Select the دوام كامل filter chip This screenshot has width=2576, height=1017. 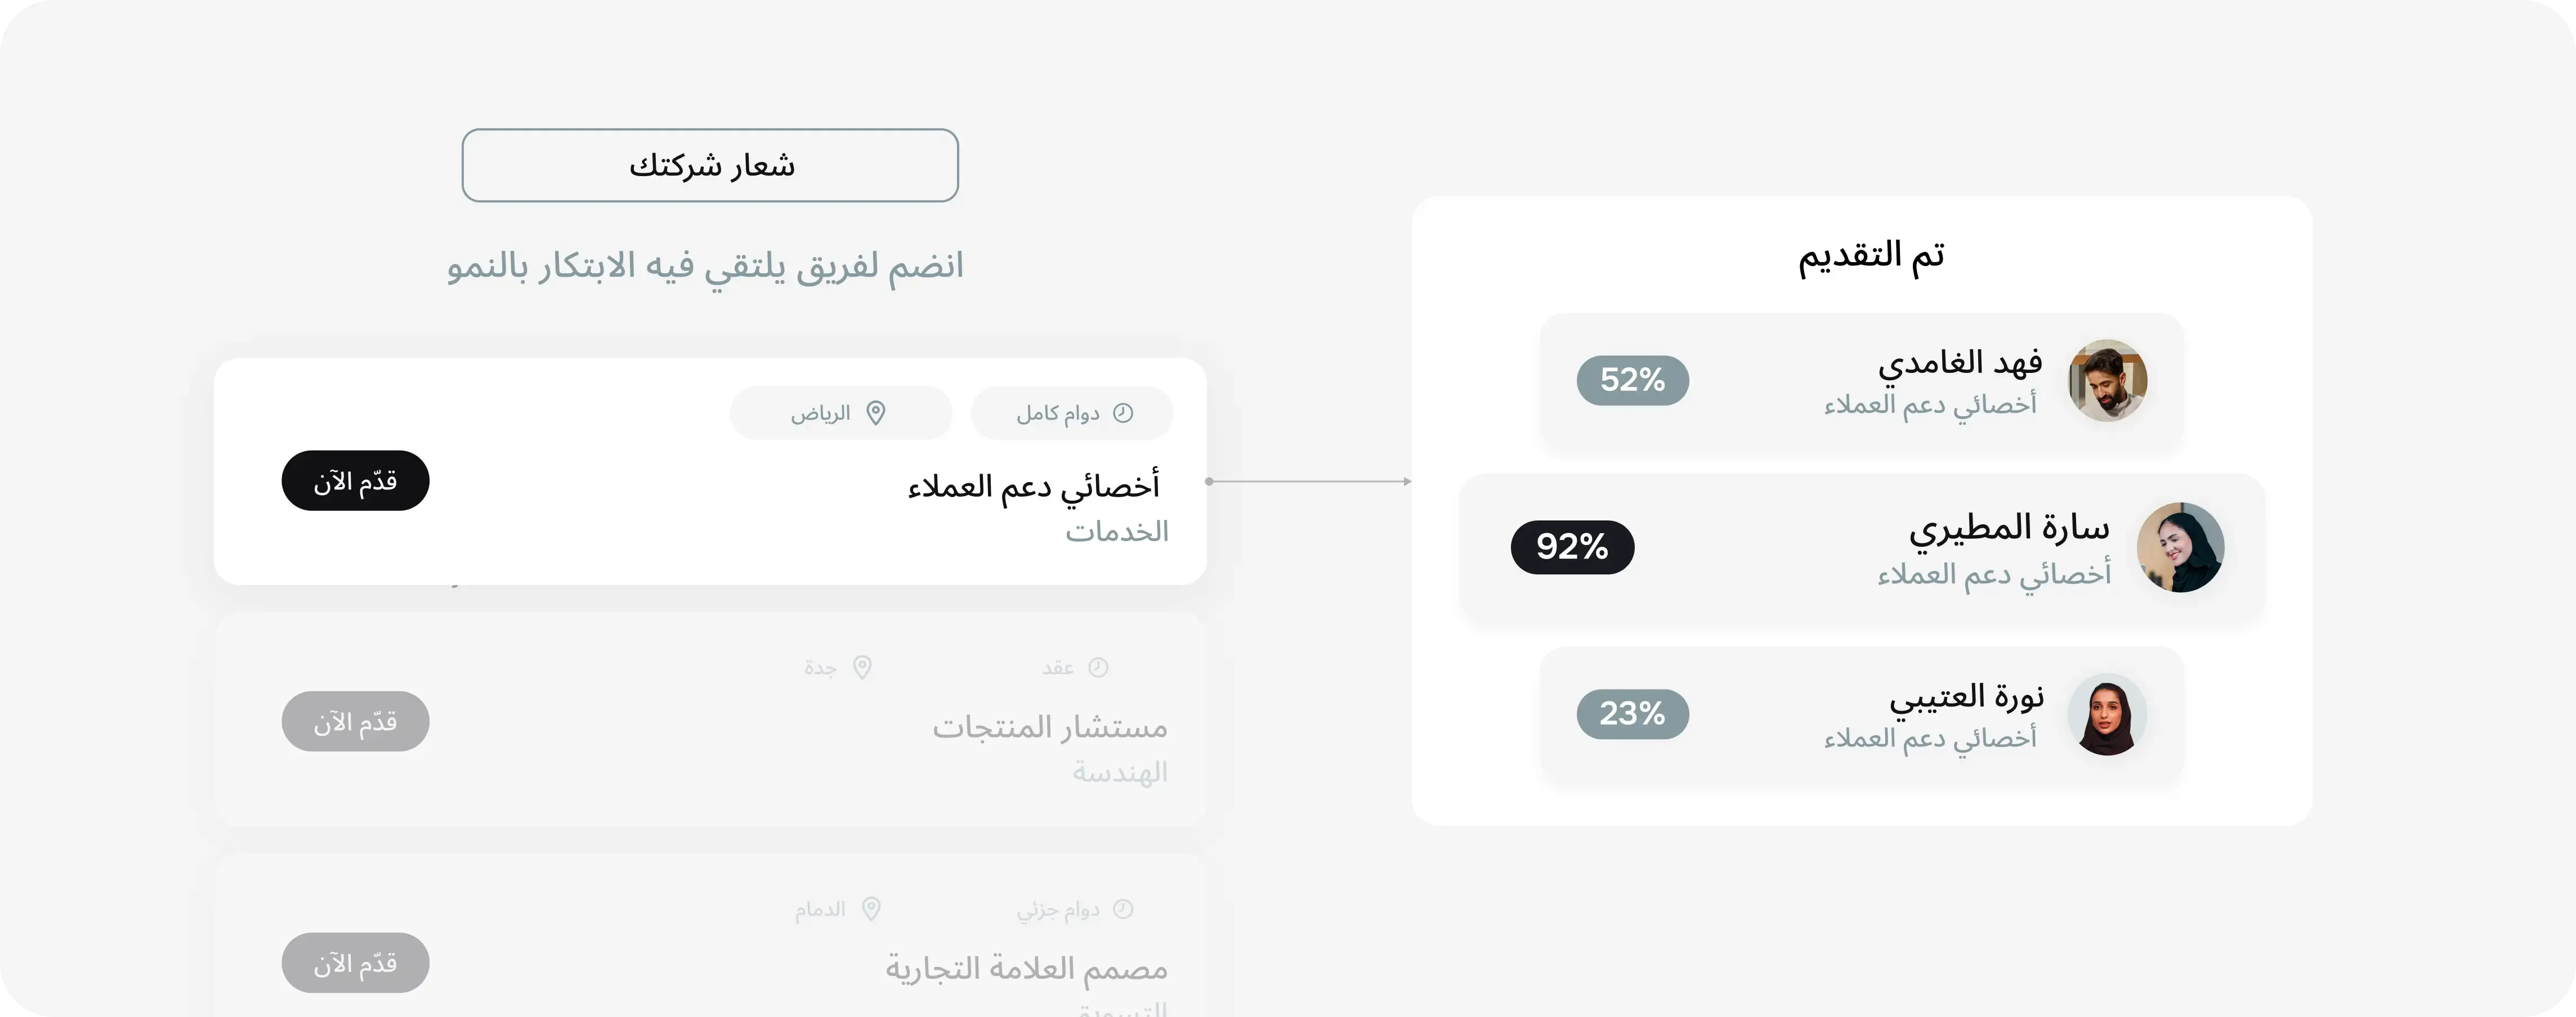(x=1071, y=412)
